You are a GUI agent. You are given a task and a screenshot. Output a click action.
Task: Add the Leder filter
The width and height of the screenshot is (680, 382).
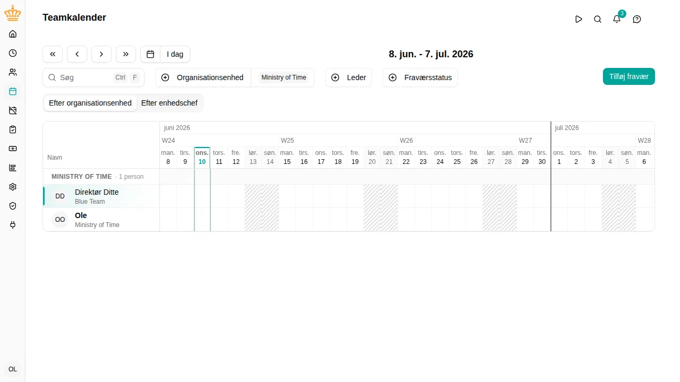(x=348, y=77)
